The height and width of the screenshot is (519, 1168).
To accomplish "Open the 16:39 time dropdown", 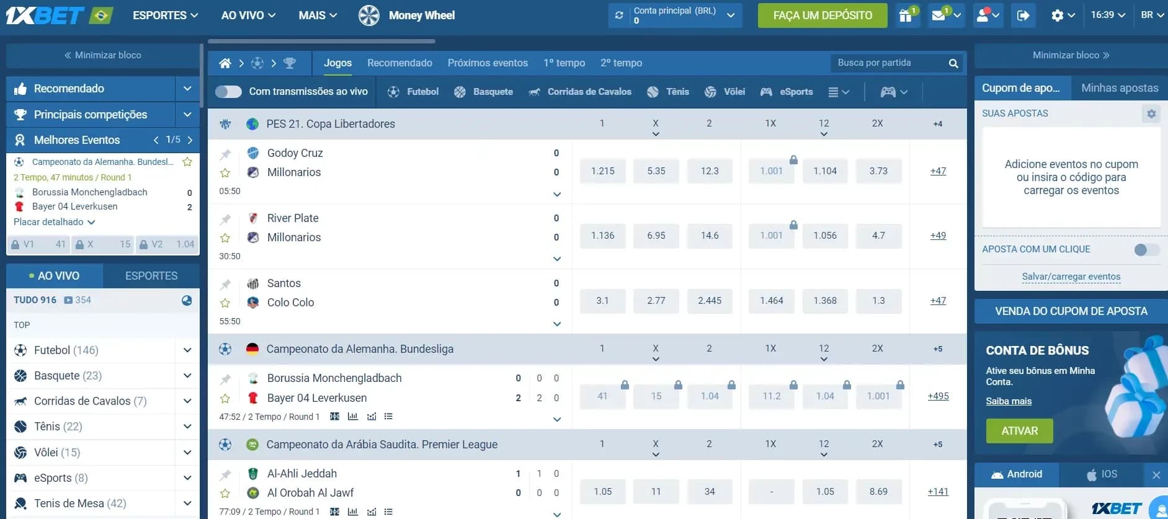I will pos(1108,15).
